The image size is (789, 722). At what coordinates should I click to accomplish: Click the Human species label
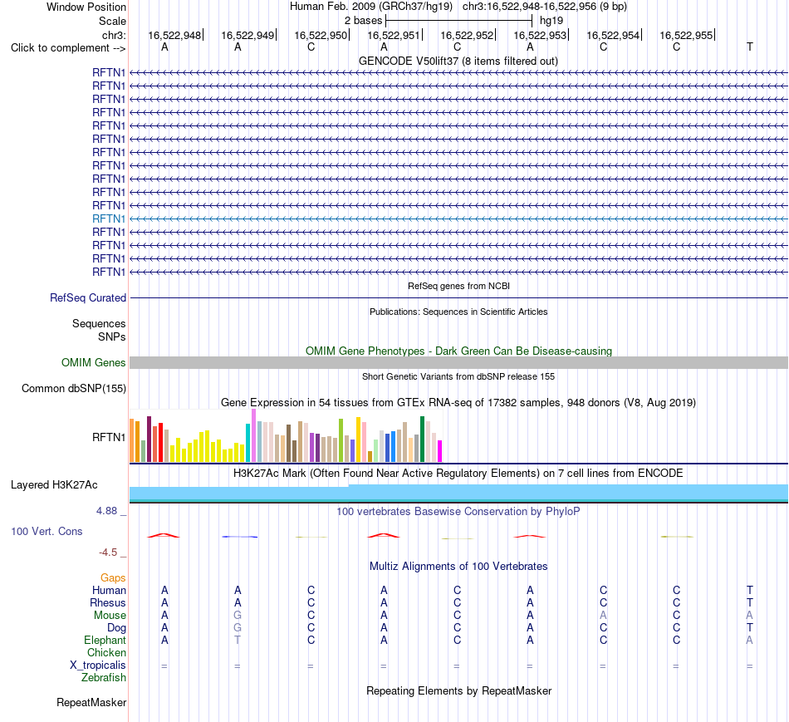tap(109, 590)
